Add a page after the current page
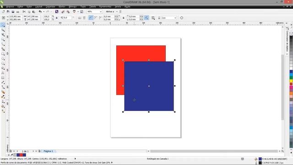293x165 pixels. pyautogui.click(x=39, y=151)
